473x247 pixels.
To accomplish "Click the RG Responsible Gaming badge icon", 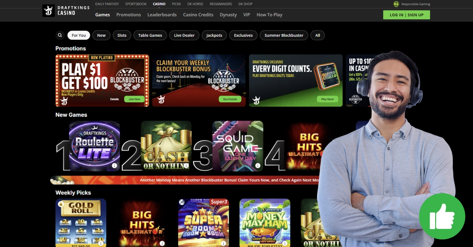I will (x=396, y=4).
